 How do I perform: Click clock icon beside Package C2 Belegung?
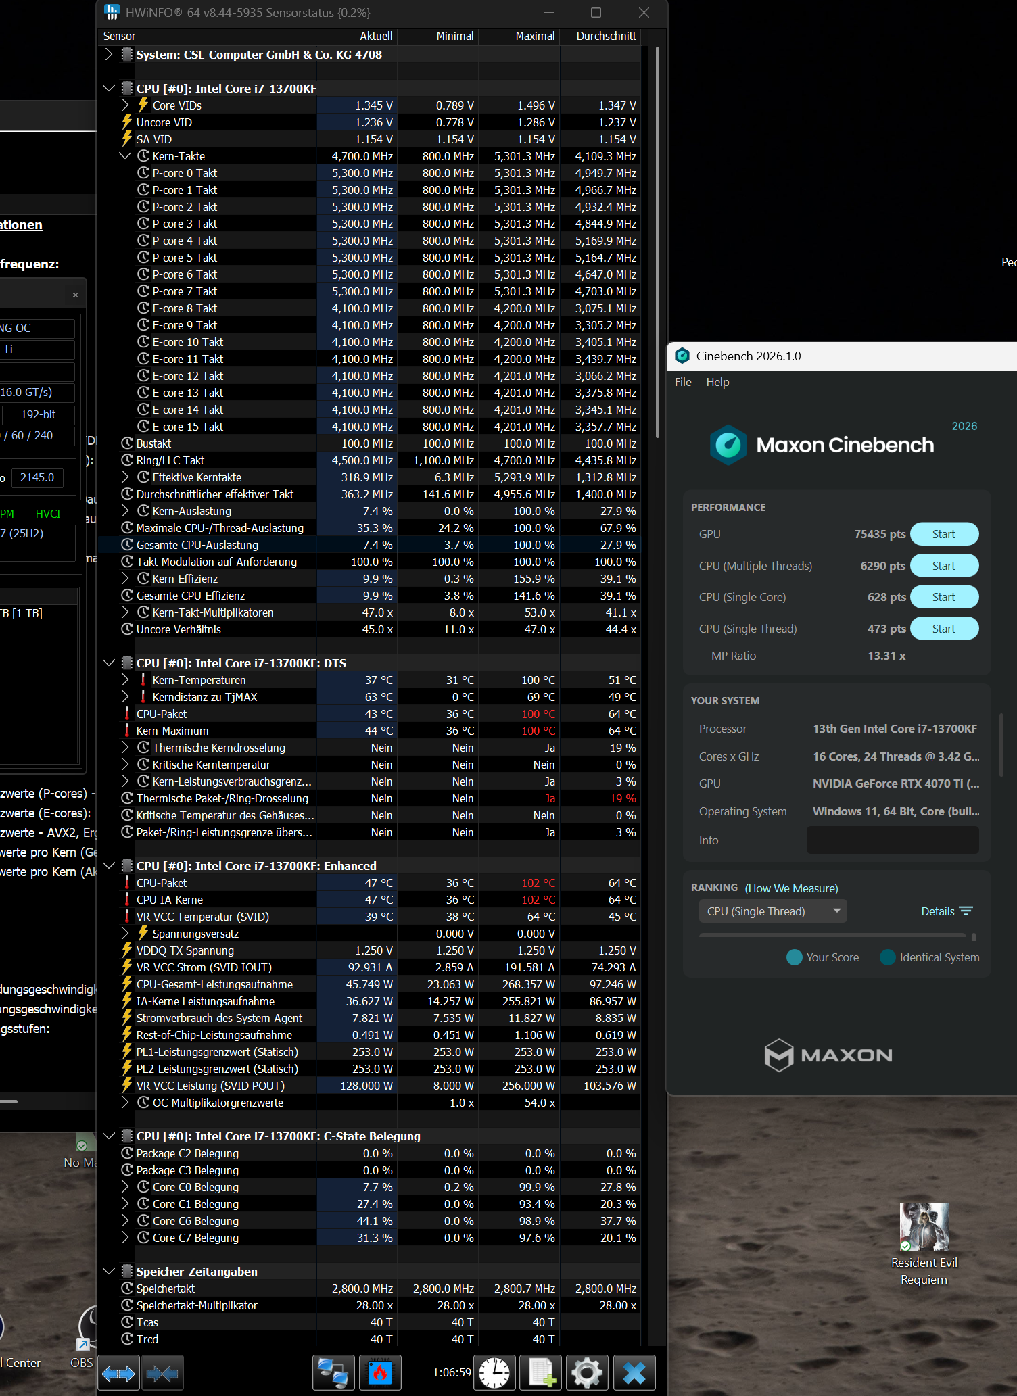[126, 1153]
